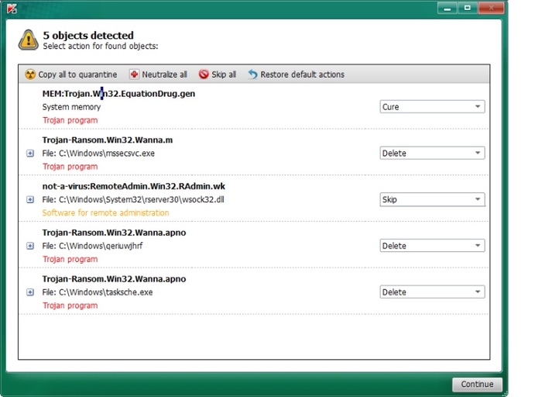Click the rserver30\wsock32.dll file path
542x397 pixels.
(133, 200)
